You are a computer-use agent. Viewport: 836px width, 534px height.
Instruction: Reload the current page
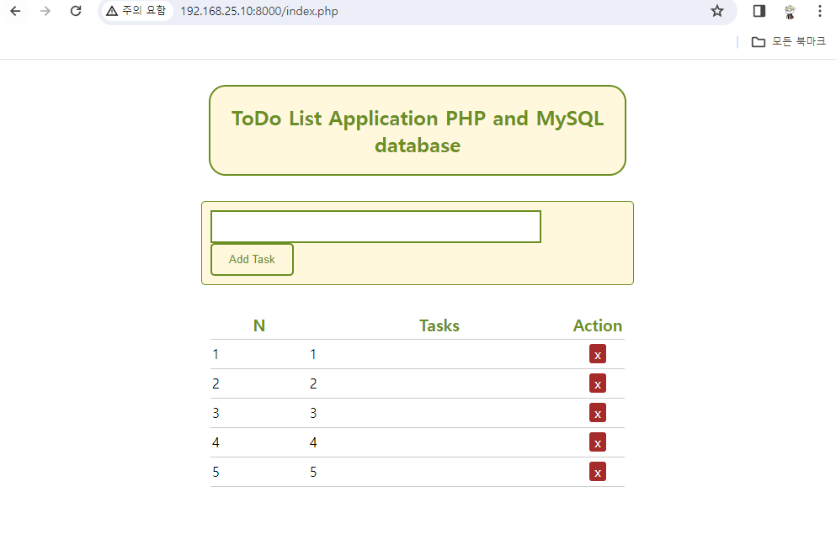coord(76,11)
